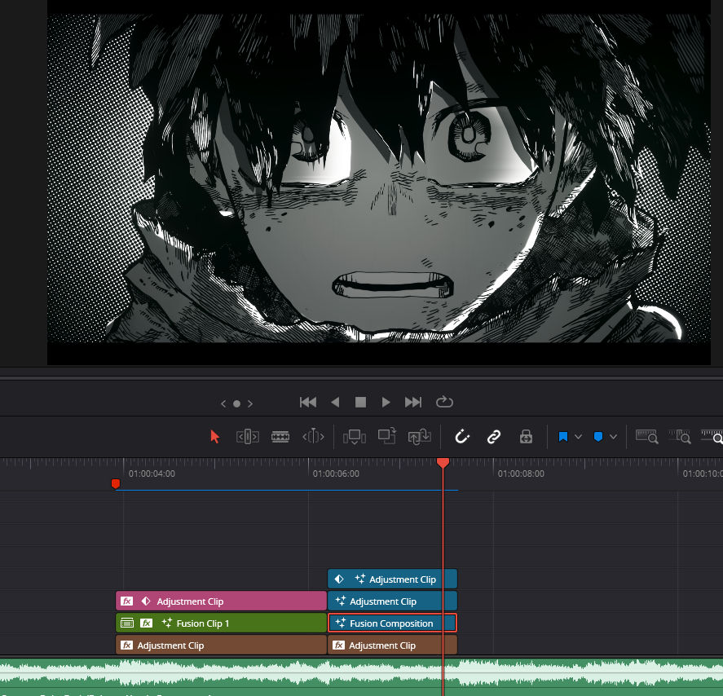Click Detail Zoom magnifier icon
This screenshot has width=723, height=696.
click(x=680, y=437)
